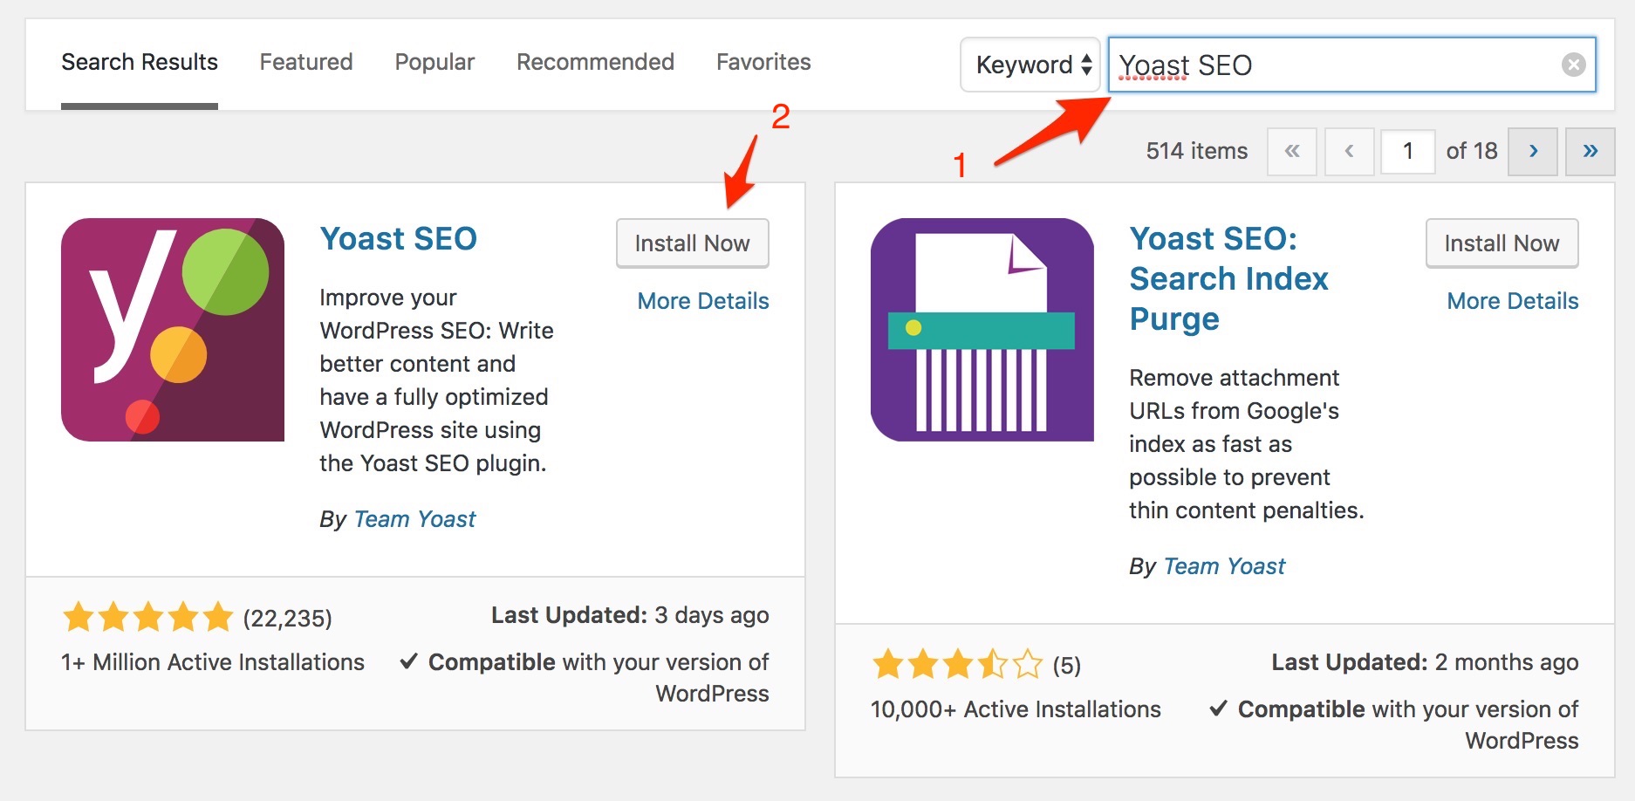This screenshot has height=801, width=1635.
Task: Click the current page number field
Action: (x=1407, y=150)
